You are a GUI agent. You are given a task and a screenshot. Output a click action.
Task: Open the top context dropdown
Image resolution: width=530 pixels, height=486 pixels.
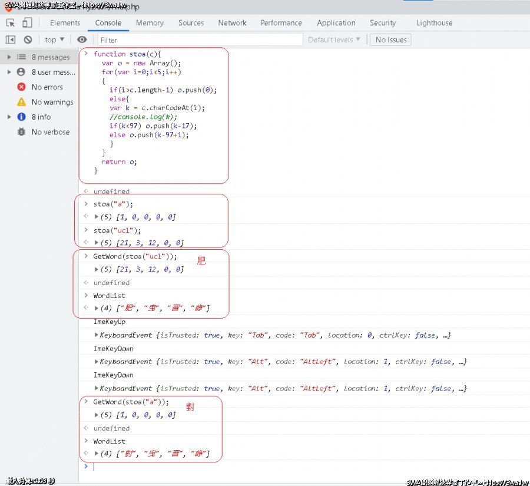coord(54,39)
